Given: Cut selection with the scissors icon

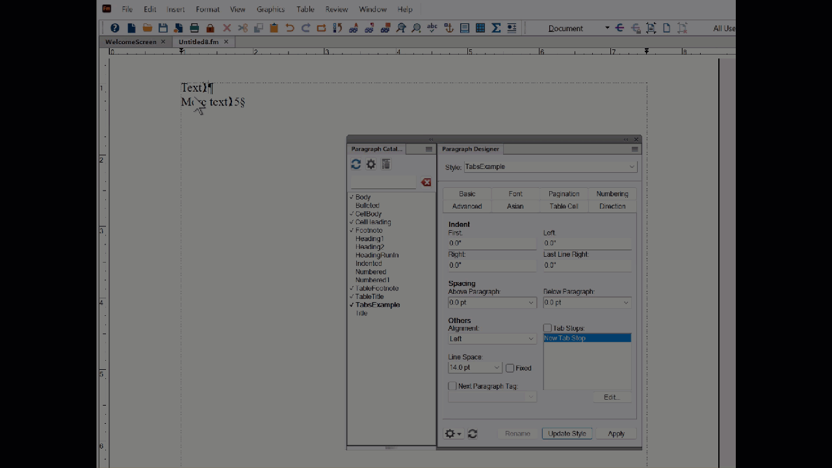Looking at the screenshot, I should (242, 28).
